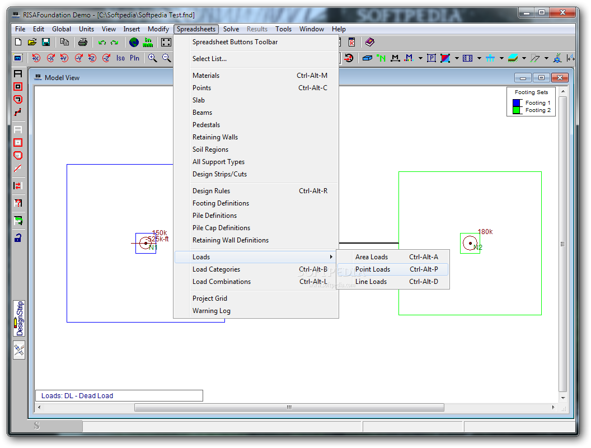Rotate the view about +Z
This screenshot has width=591, height=448.
pos(92,58)
